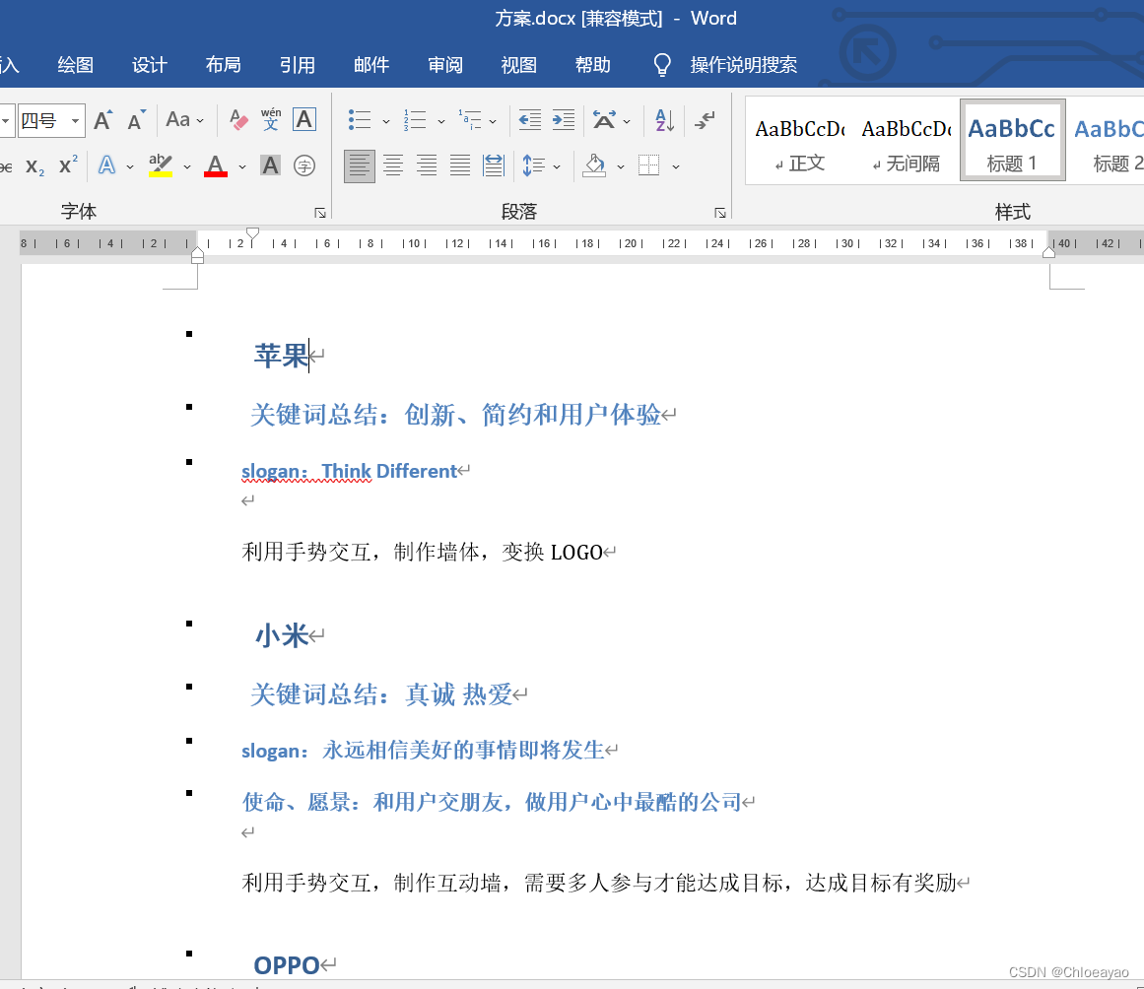Open the font dialog launcher
Screen dimensions: 1144x989
point(319,212)
